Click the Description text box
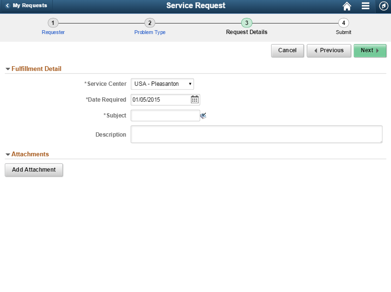This screenshot has width=391, height=292. point(256,134)
